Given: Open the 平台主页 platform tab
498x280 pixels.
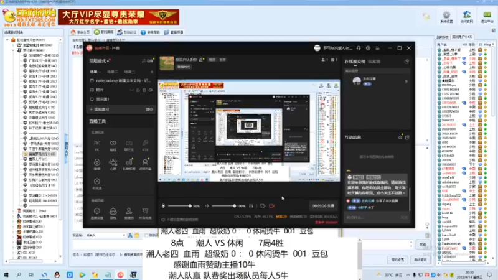Looking at the screenshot, I should (80, 32).
